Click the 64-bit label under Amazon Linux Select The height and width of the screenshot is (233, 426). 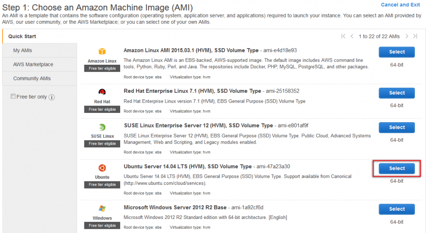(x=397, y=65)
